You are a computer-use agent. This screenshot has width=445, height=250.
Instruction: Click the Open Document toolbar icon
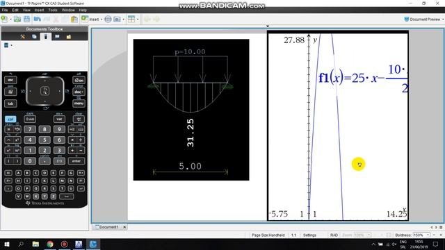[x=17, y=19]
